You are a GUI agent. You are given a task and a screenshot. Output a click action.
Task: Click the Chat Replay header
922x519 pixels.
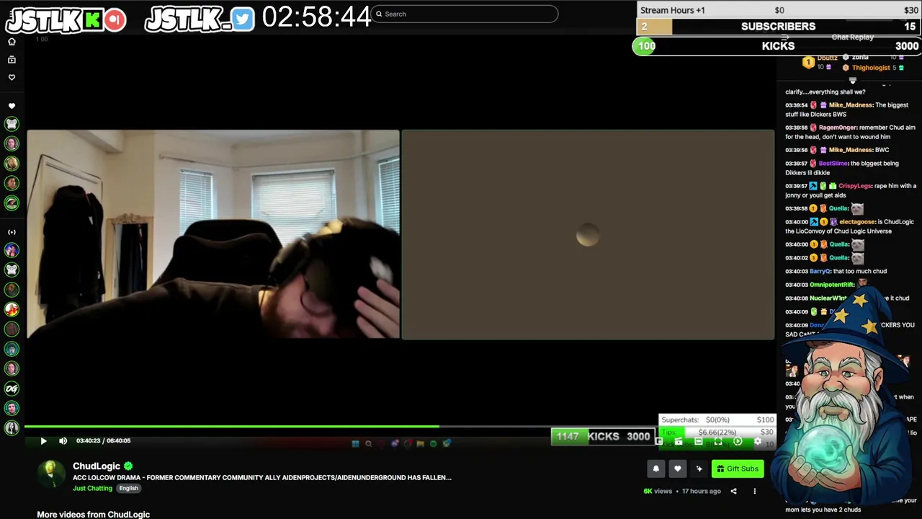pos(852,37)
